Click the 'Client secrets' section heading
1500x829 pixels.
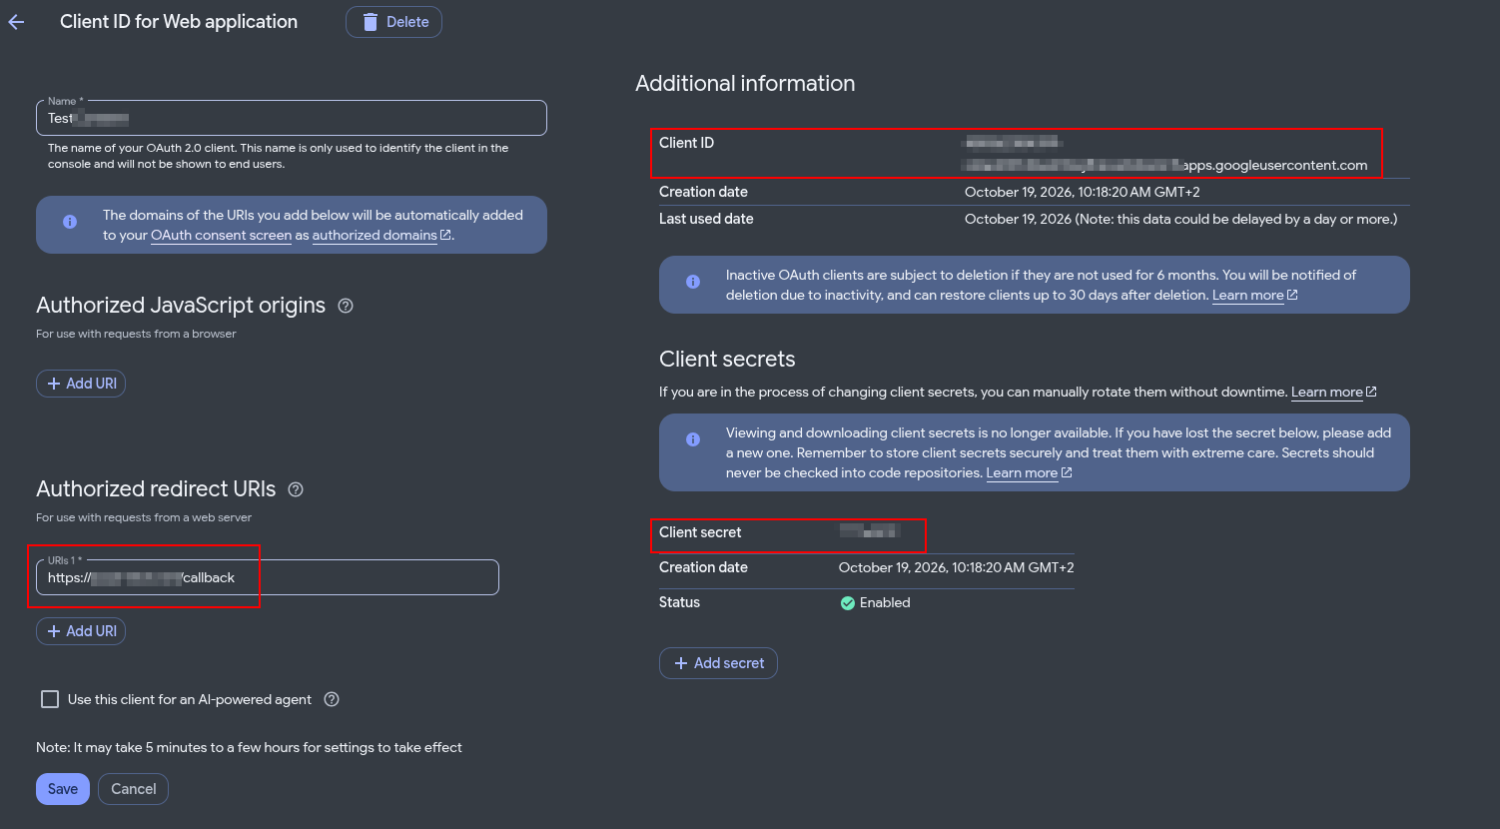point(727,360)
